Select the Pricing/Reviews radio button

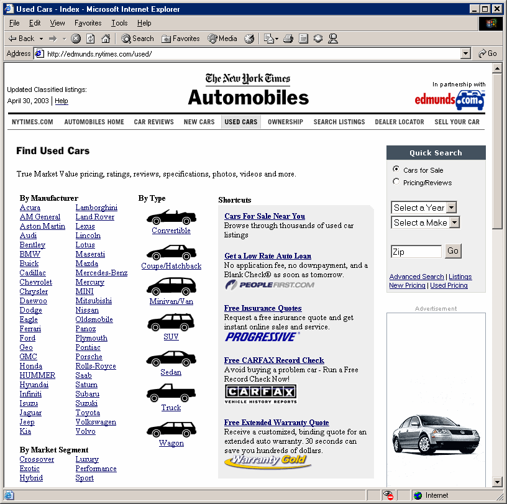coord(396,181)
